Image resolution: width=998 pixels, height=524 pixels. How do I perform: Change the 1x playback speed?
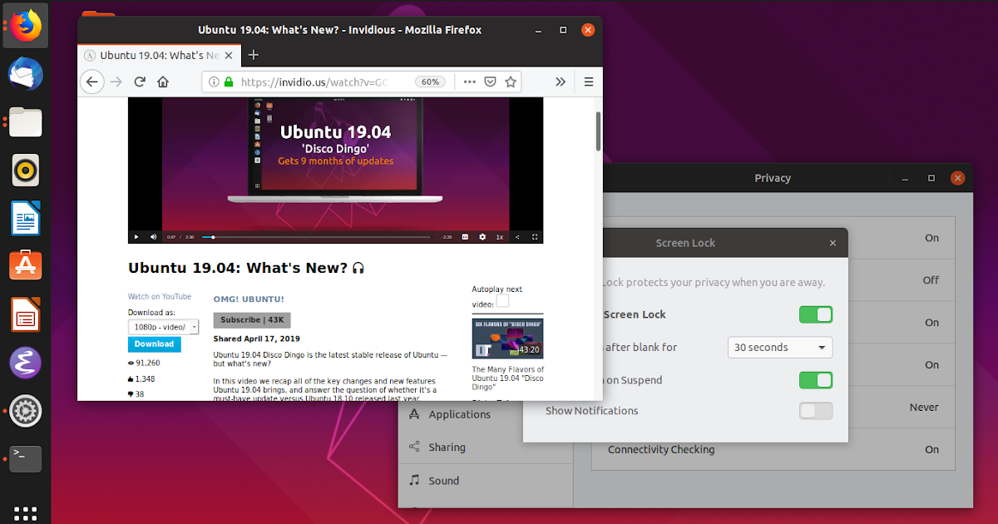point(499,237)
